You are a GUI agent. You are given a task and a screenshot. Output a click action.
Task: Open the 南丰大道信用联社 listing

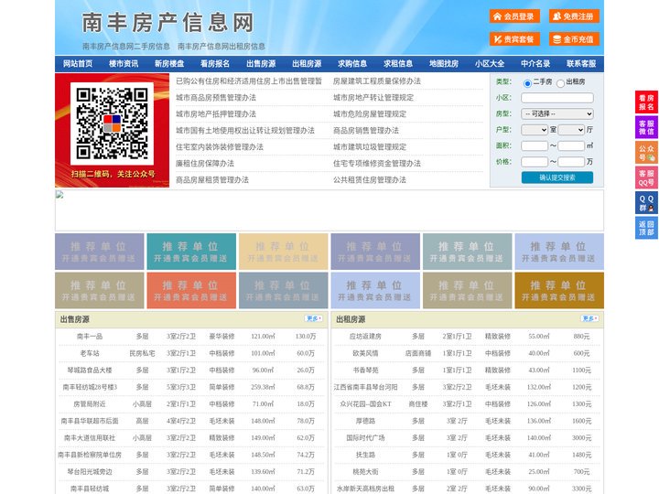point(90,438)
